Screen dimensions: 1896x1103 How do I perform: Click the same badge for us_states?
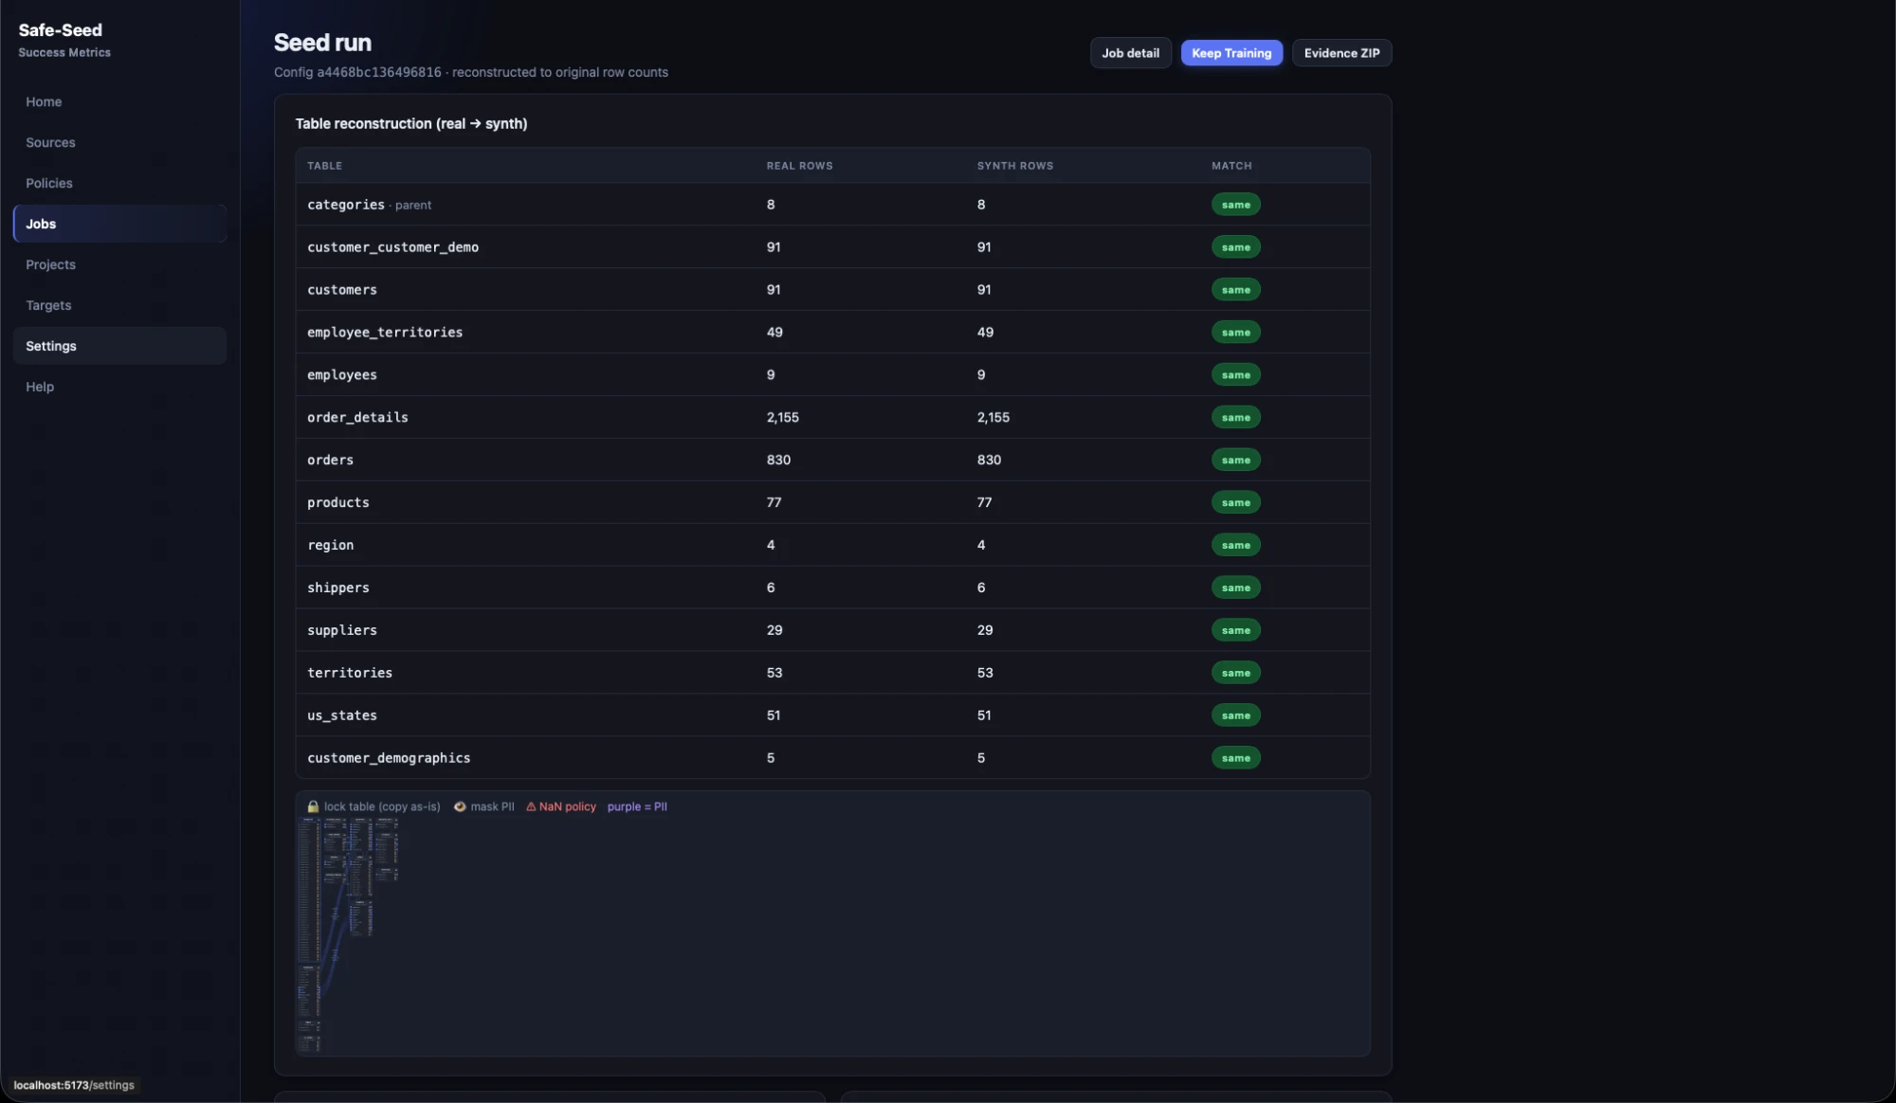click(1235, 716)
